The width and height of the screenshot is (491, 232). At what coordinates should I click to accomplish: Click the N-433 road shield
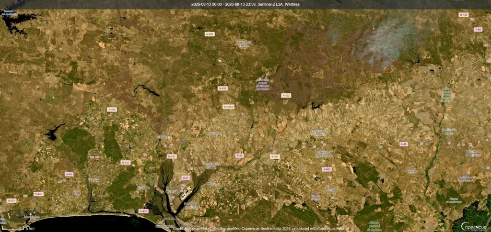coord(464,15)
